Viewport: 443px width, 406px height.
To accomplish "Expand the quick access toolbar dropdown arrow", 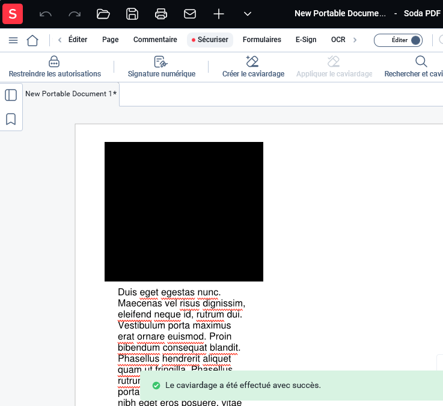I will [248, 14].
